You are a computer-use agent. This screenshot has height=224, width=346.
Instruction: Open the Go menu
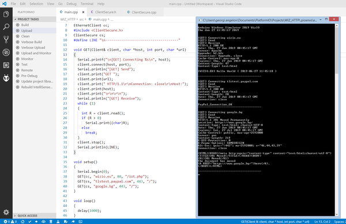(x=60, y=4)
